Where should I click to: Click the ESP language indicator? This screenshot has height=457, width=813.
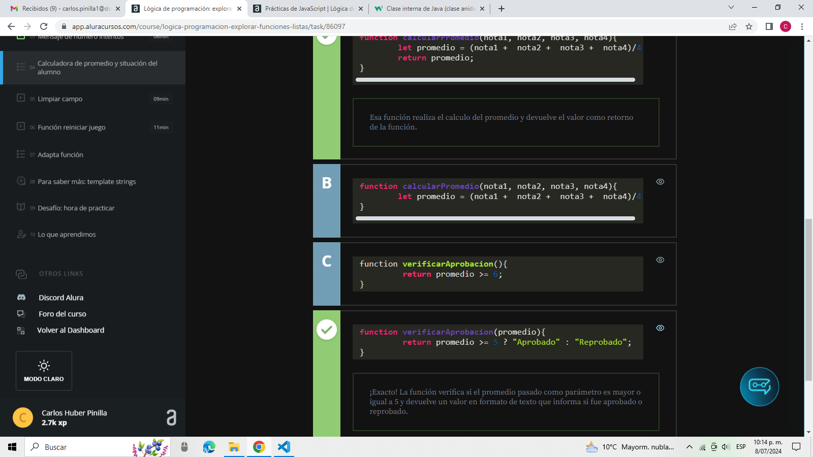point(741,447)
